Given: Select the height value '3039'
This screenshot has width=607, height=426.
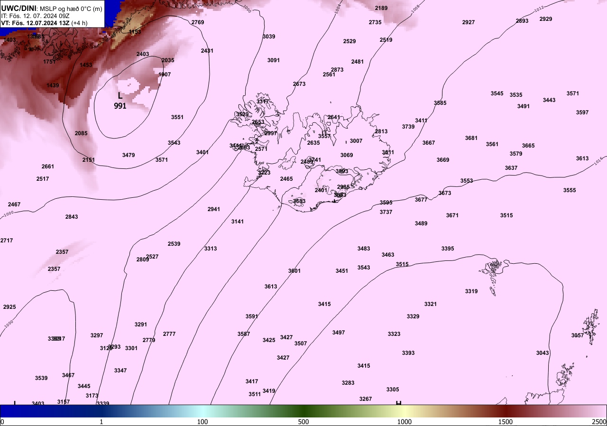Looking at the screenshot, I should [269, 37].
